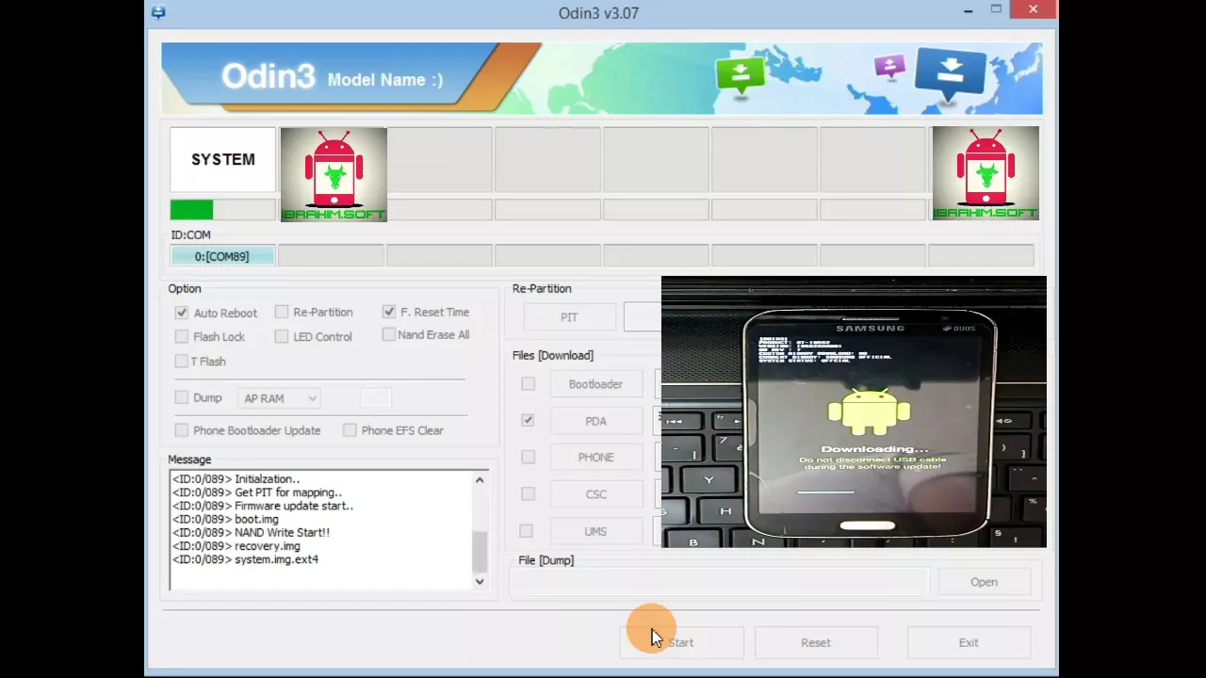Click the green SYSTEM progress bar
Image resolution: width=1206 pixels, height=678 pixels.
222,209
